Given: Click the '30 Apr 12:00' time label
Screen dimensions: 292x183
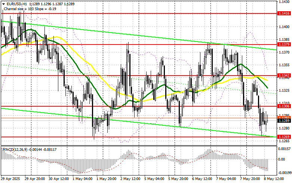Looking at the screenshot, I should click(59, 179).
